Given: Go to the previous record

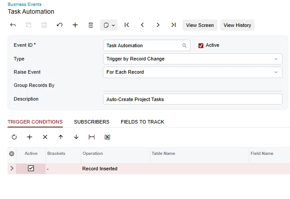Looking at the screenshot, I should (x=142, y=25).
